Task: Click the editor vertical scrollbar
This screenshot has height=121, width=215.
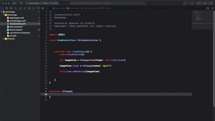Action: point(214,58)
